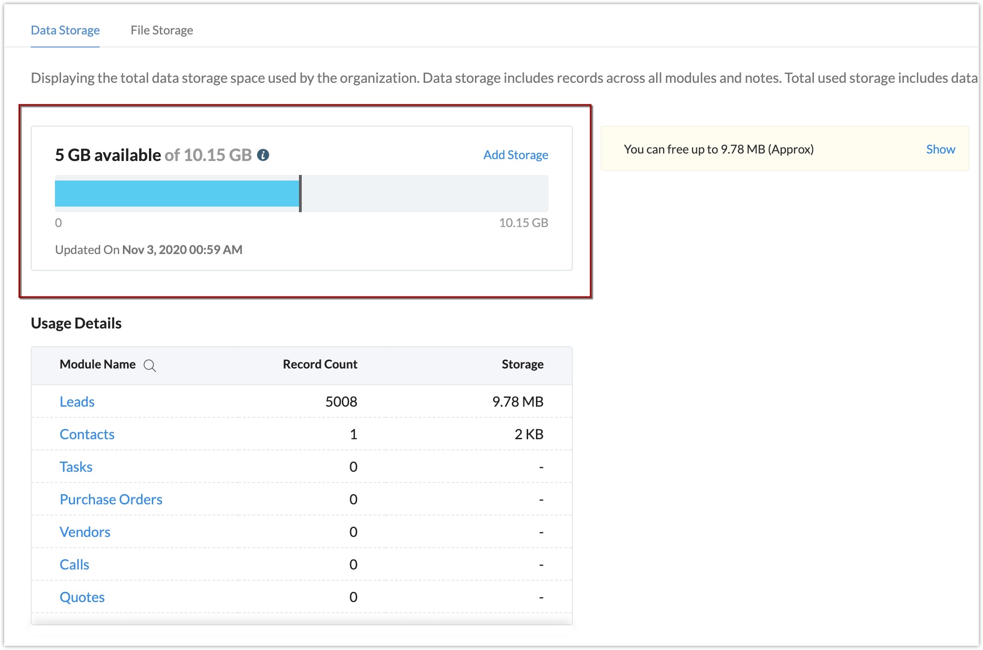Open the Purchase Orders module

click(x=111, y=499)
